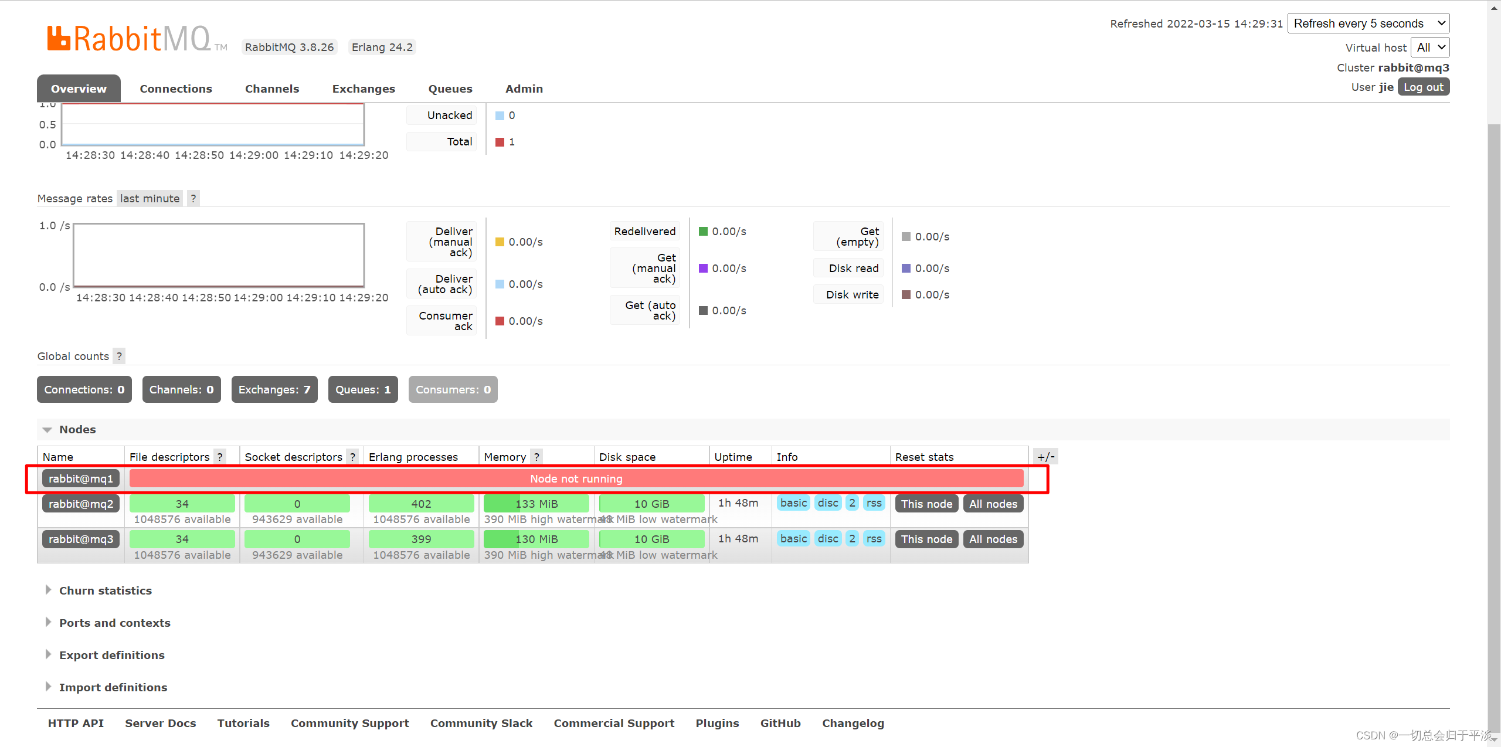
Task: Open the refresh interval dropdown
Action: click(1368, 23)
